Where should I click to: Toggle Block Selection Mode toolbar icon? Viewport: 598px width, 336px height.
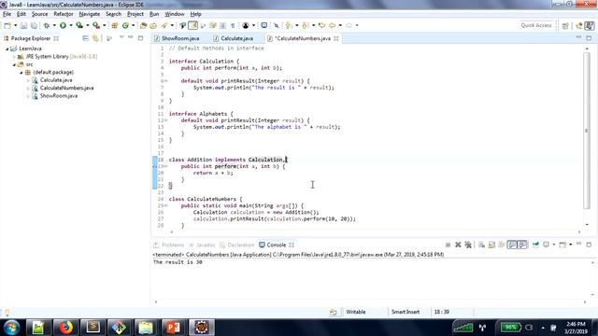(222, 25)
